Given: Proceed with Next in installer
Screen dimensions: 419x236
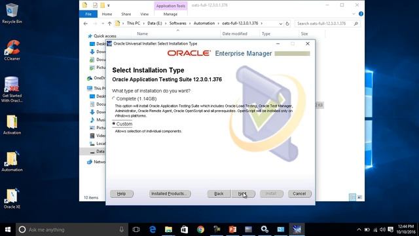Looking at the screenshot, I should point(243,194).
